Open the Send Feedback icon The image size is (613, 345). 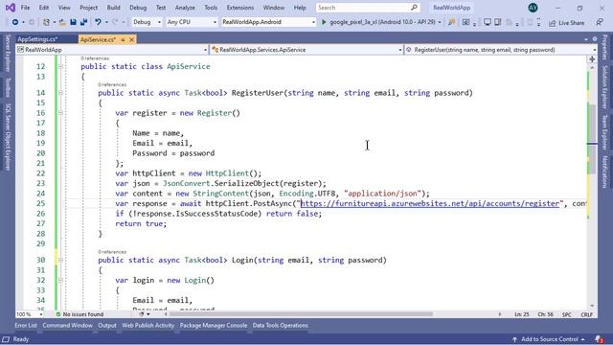[600, 22]
